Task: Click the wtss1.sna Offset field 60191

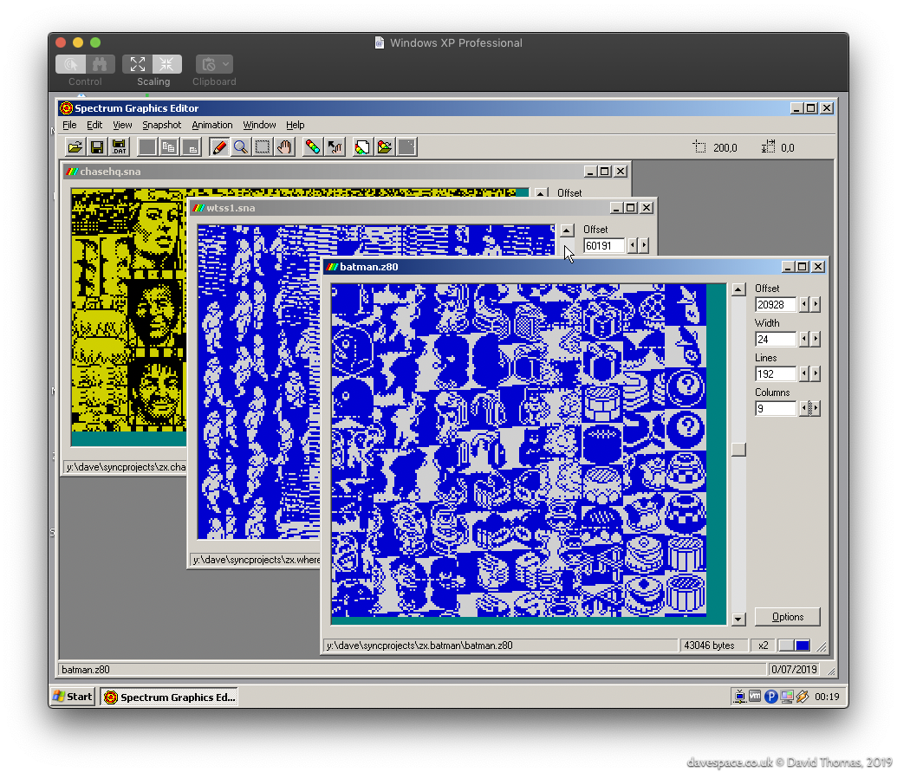Action: click(603, 245)
